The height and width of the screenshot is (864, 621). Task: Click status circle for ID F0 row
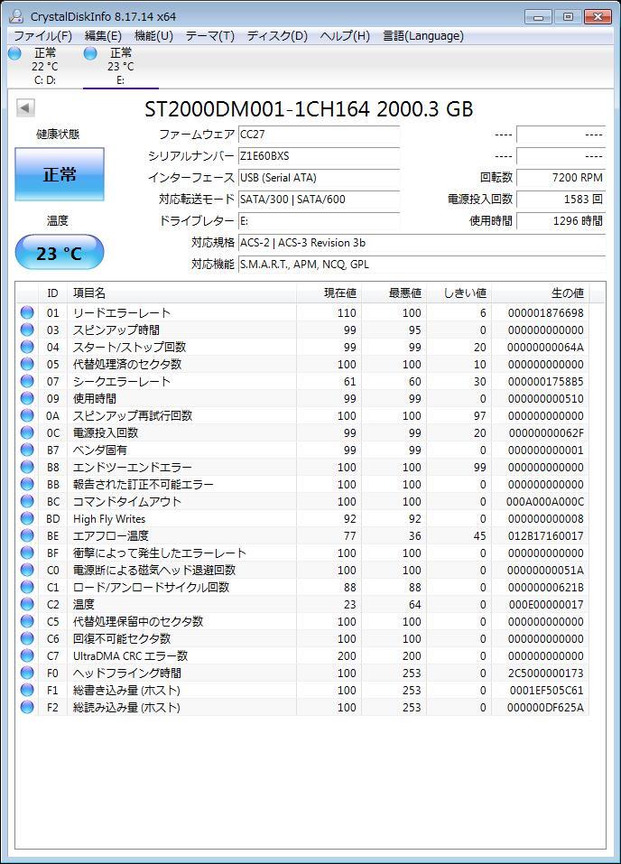tap(27, 673)
